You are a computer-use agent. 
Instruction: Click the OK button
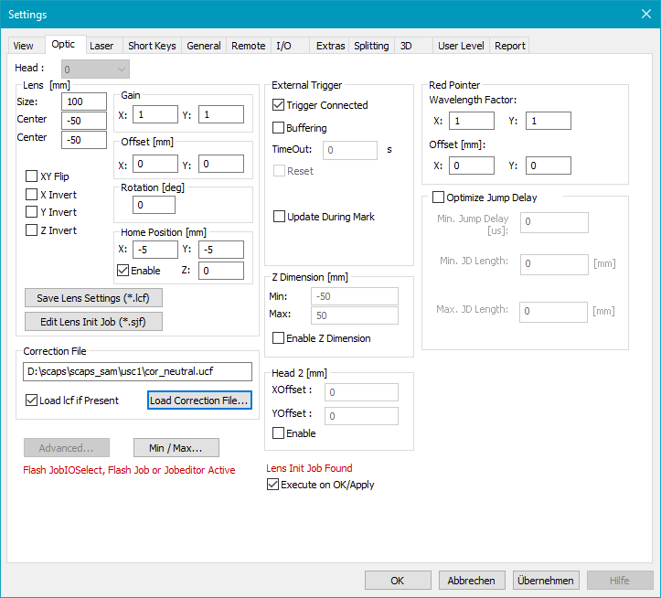point(398,581)
